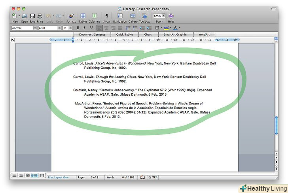
Task: Toggle TRK track changes indicator
Action: (x=153, y=178)
